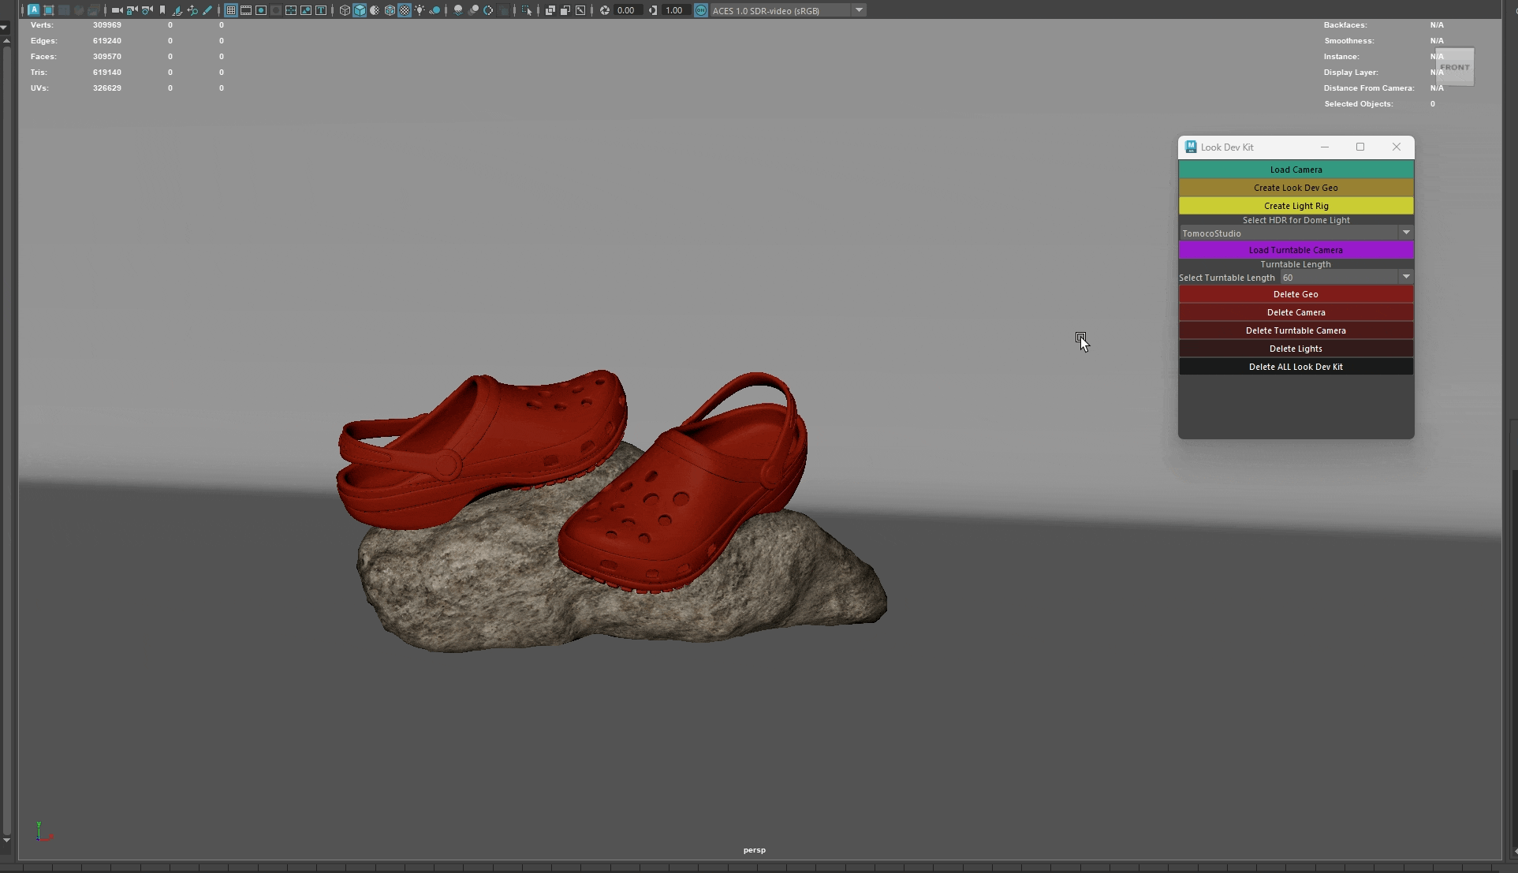Click the Delete Camera button
This screenshot has width=1518, height=873.
coord(1296,312)
